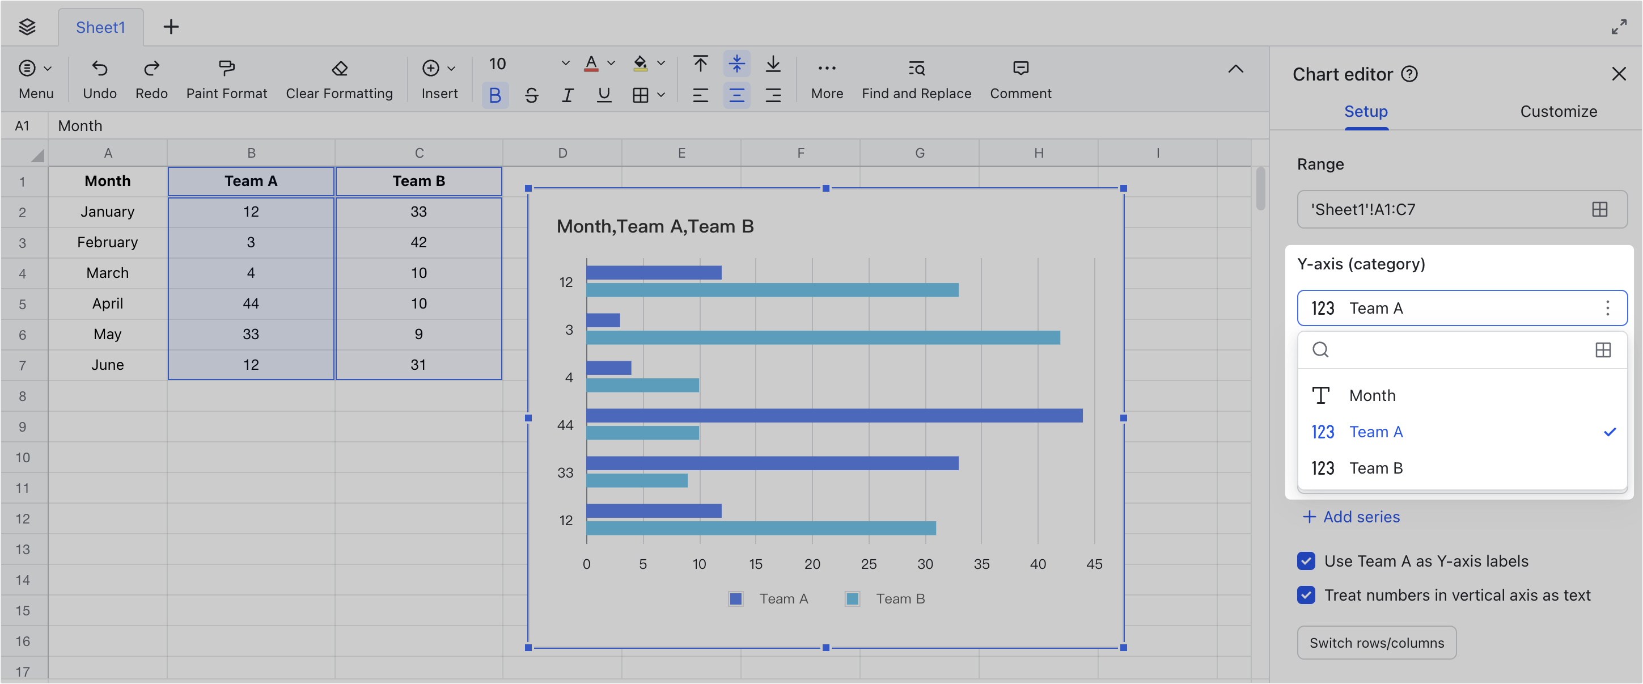Open the text color picker

click(611, 63)
